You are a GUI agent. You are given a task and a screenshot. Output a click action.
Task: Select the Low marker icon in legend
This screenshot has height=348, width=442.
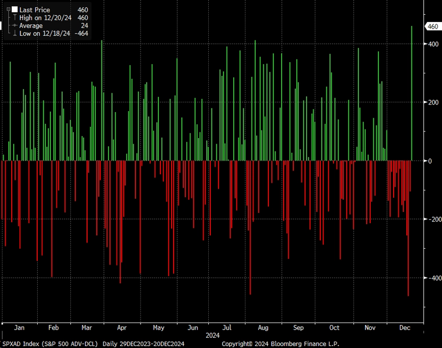15,33
